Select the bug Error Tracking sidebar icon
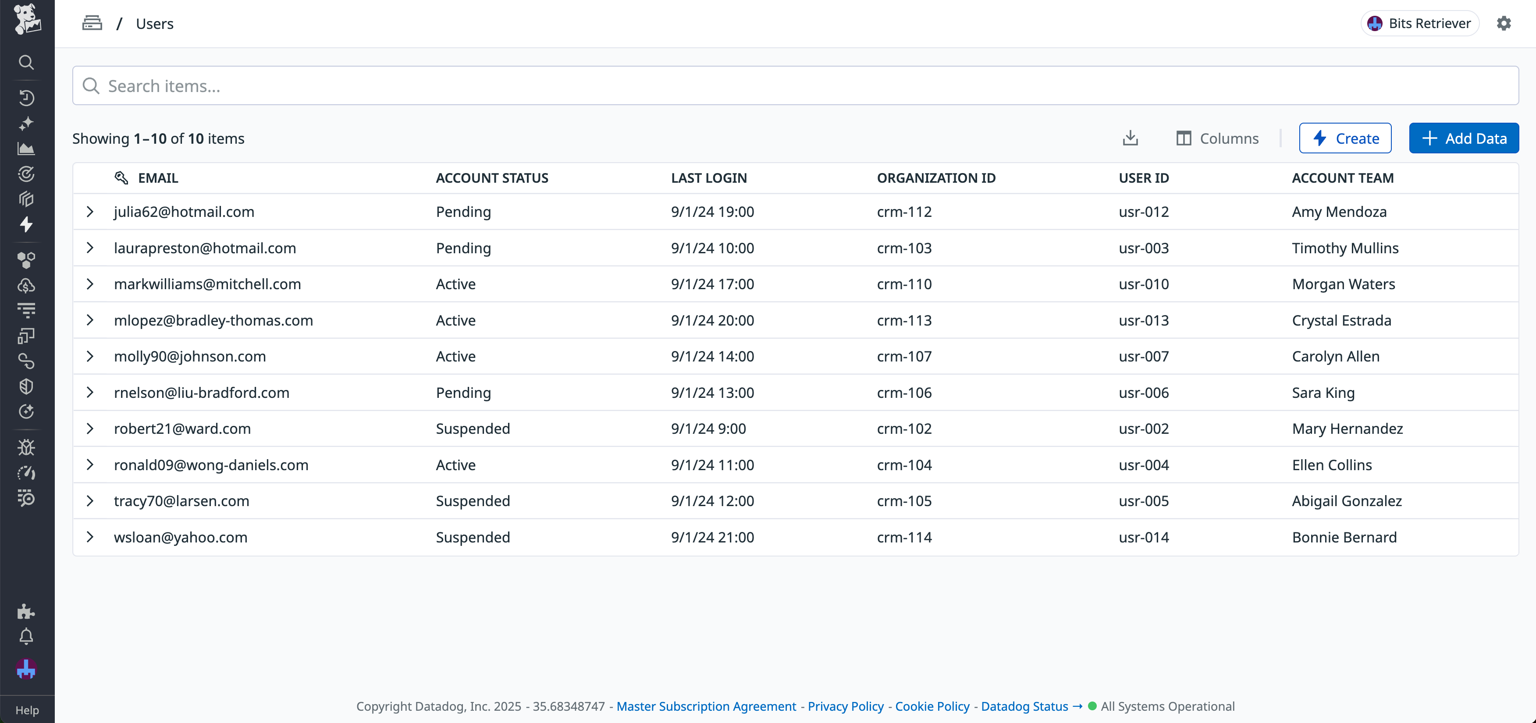This screenshot has width=1536, height=723. (26, 447)
